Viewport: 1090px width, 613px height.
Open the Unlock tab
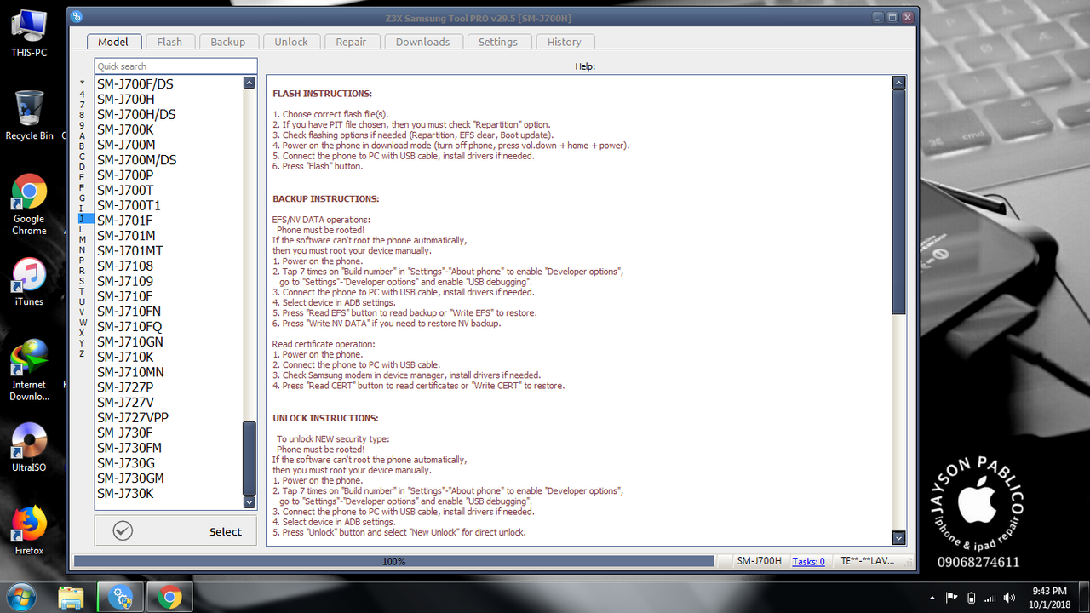coord(291,42)
